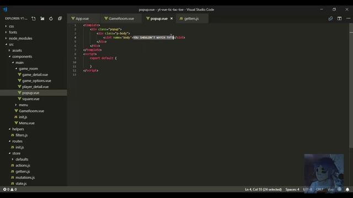353x198 pixels.
Task: Open GameRoom.vue in the file tree
Action: (x=31, y=111)
